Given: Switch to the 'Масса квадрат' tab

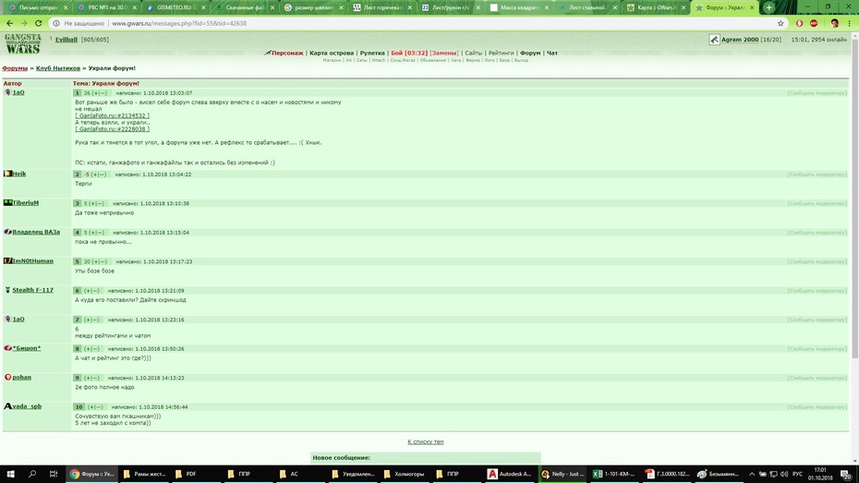Looking at the screenshot, I should click(518, 7).
